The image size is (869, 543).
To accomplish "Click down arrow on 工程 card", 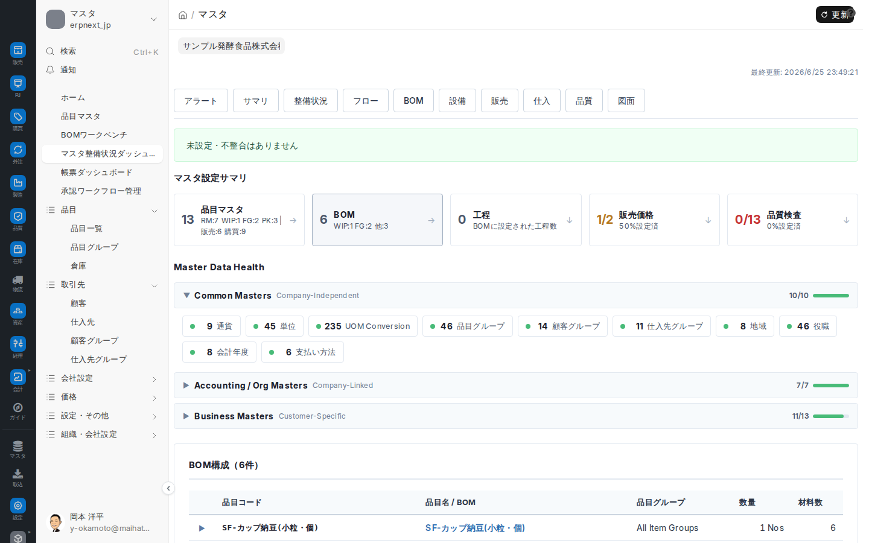I will (x=570, y=221).
